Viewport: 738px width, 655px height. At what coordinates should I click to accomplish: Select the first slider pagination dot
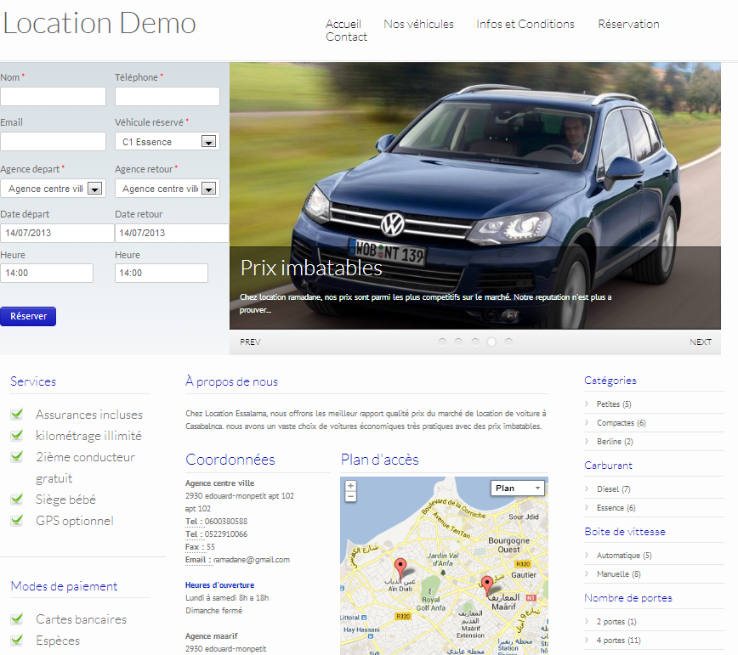coord(442,342)
